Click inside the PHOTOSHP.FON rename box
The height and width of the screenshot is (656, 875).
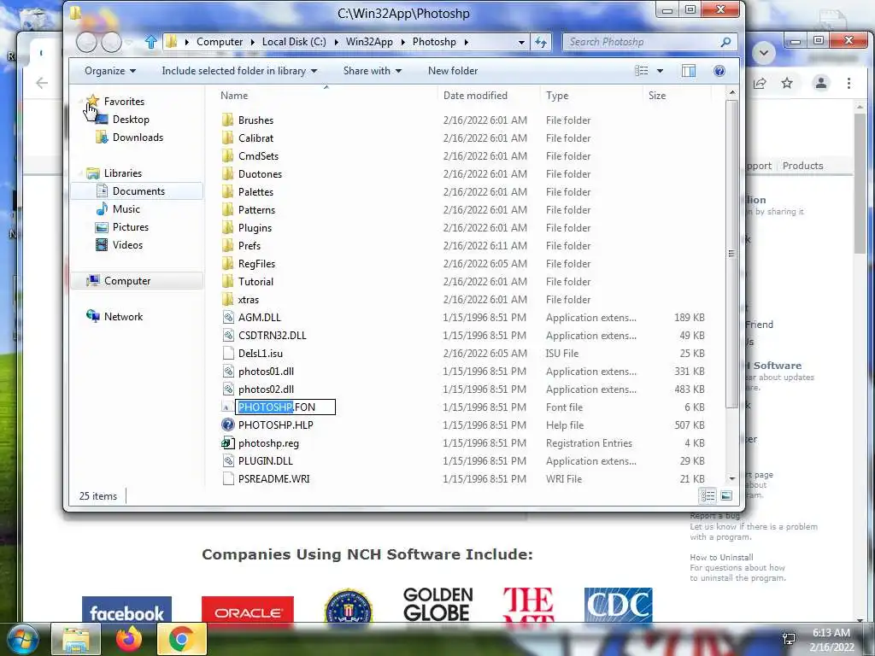[285, 407]
